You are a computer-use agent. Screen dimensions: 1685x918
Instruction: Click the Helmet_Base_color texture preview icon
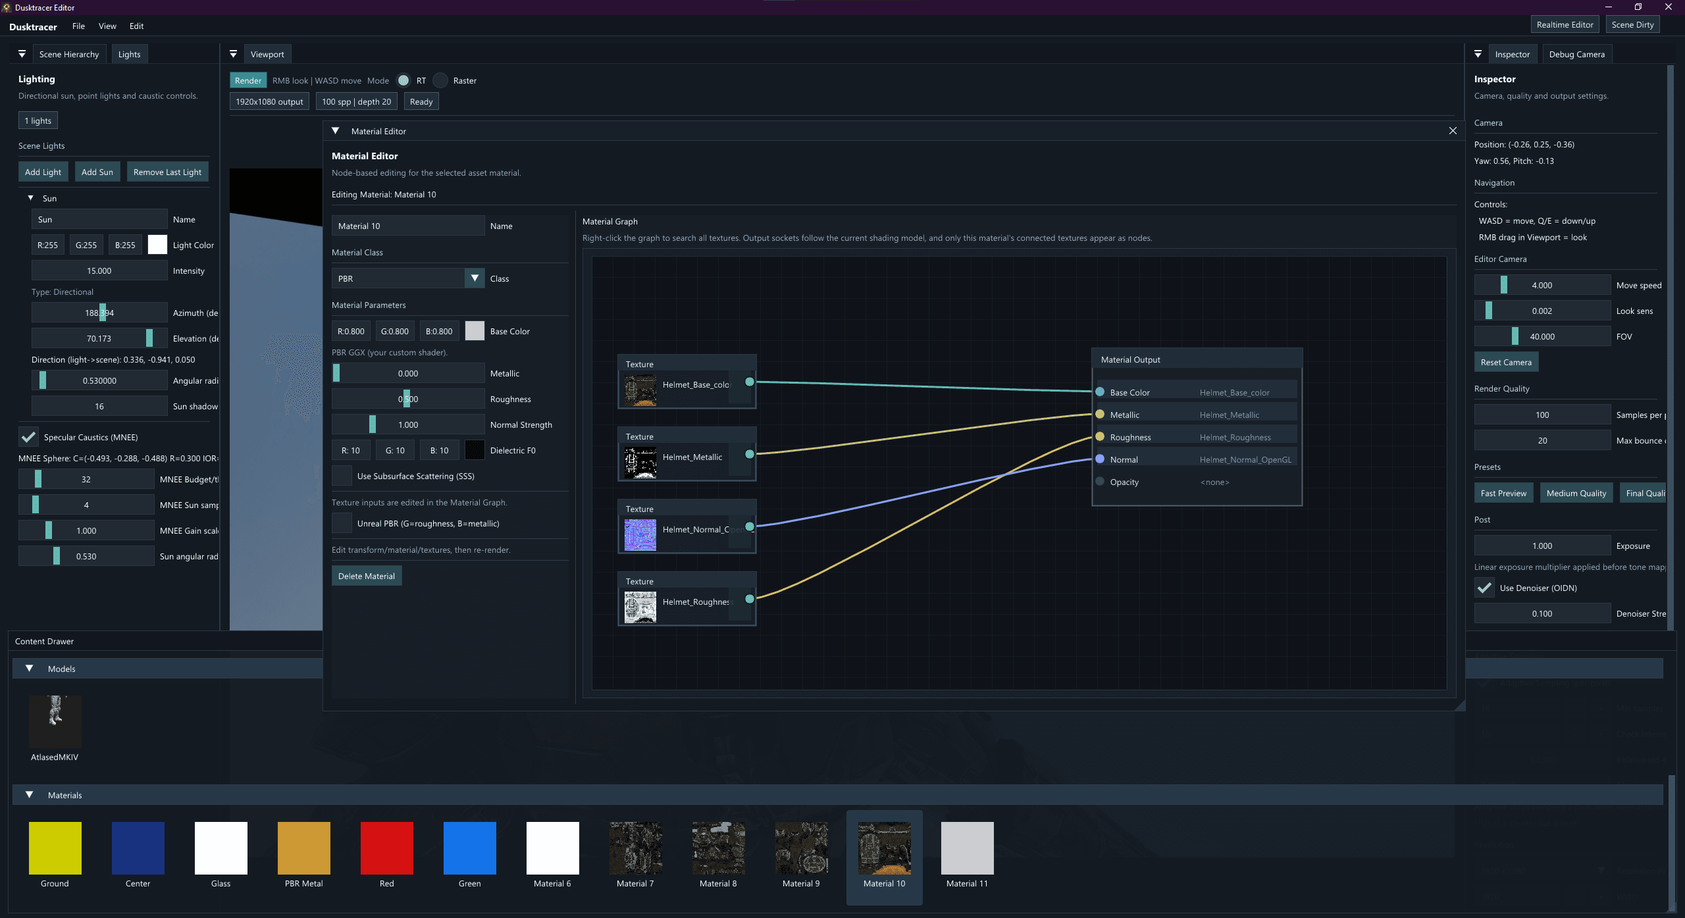(x=640, y=390)
